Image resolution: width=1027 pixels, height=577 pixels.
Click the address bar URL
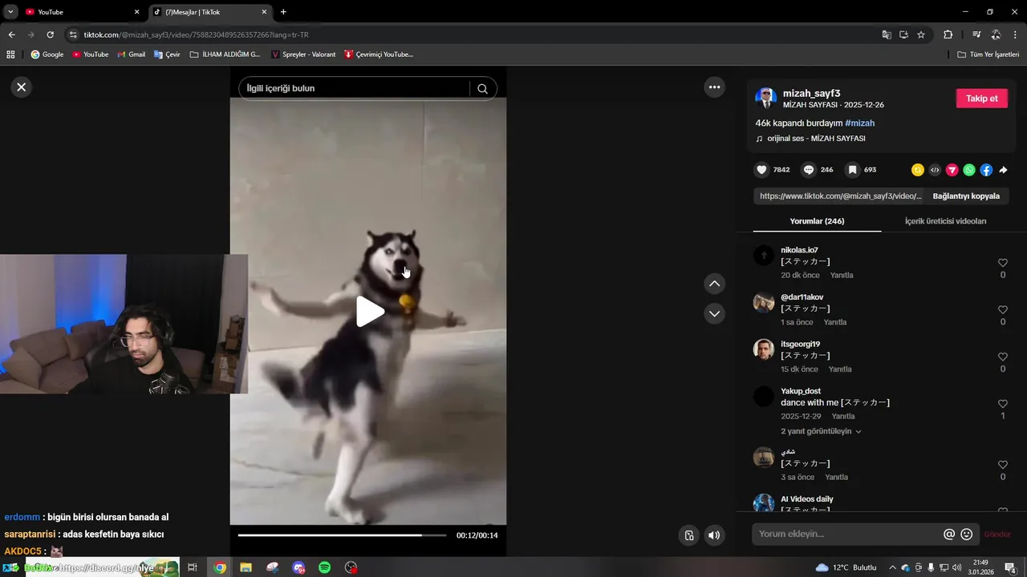(x=196, y=35)
